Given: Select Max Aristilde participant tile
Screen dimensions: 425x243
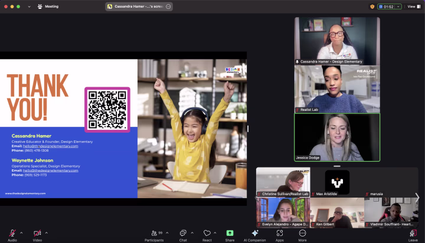Looking at the screenshot, I should click(x=337, y=182).
